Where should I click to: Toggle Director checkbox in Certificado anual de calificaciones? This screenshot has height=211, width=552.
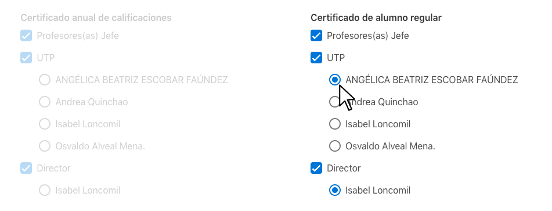click(26, 168)
